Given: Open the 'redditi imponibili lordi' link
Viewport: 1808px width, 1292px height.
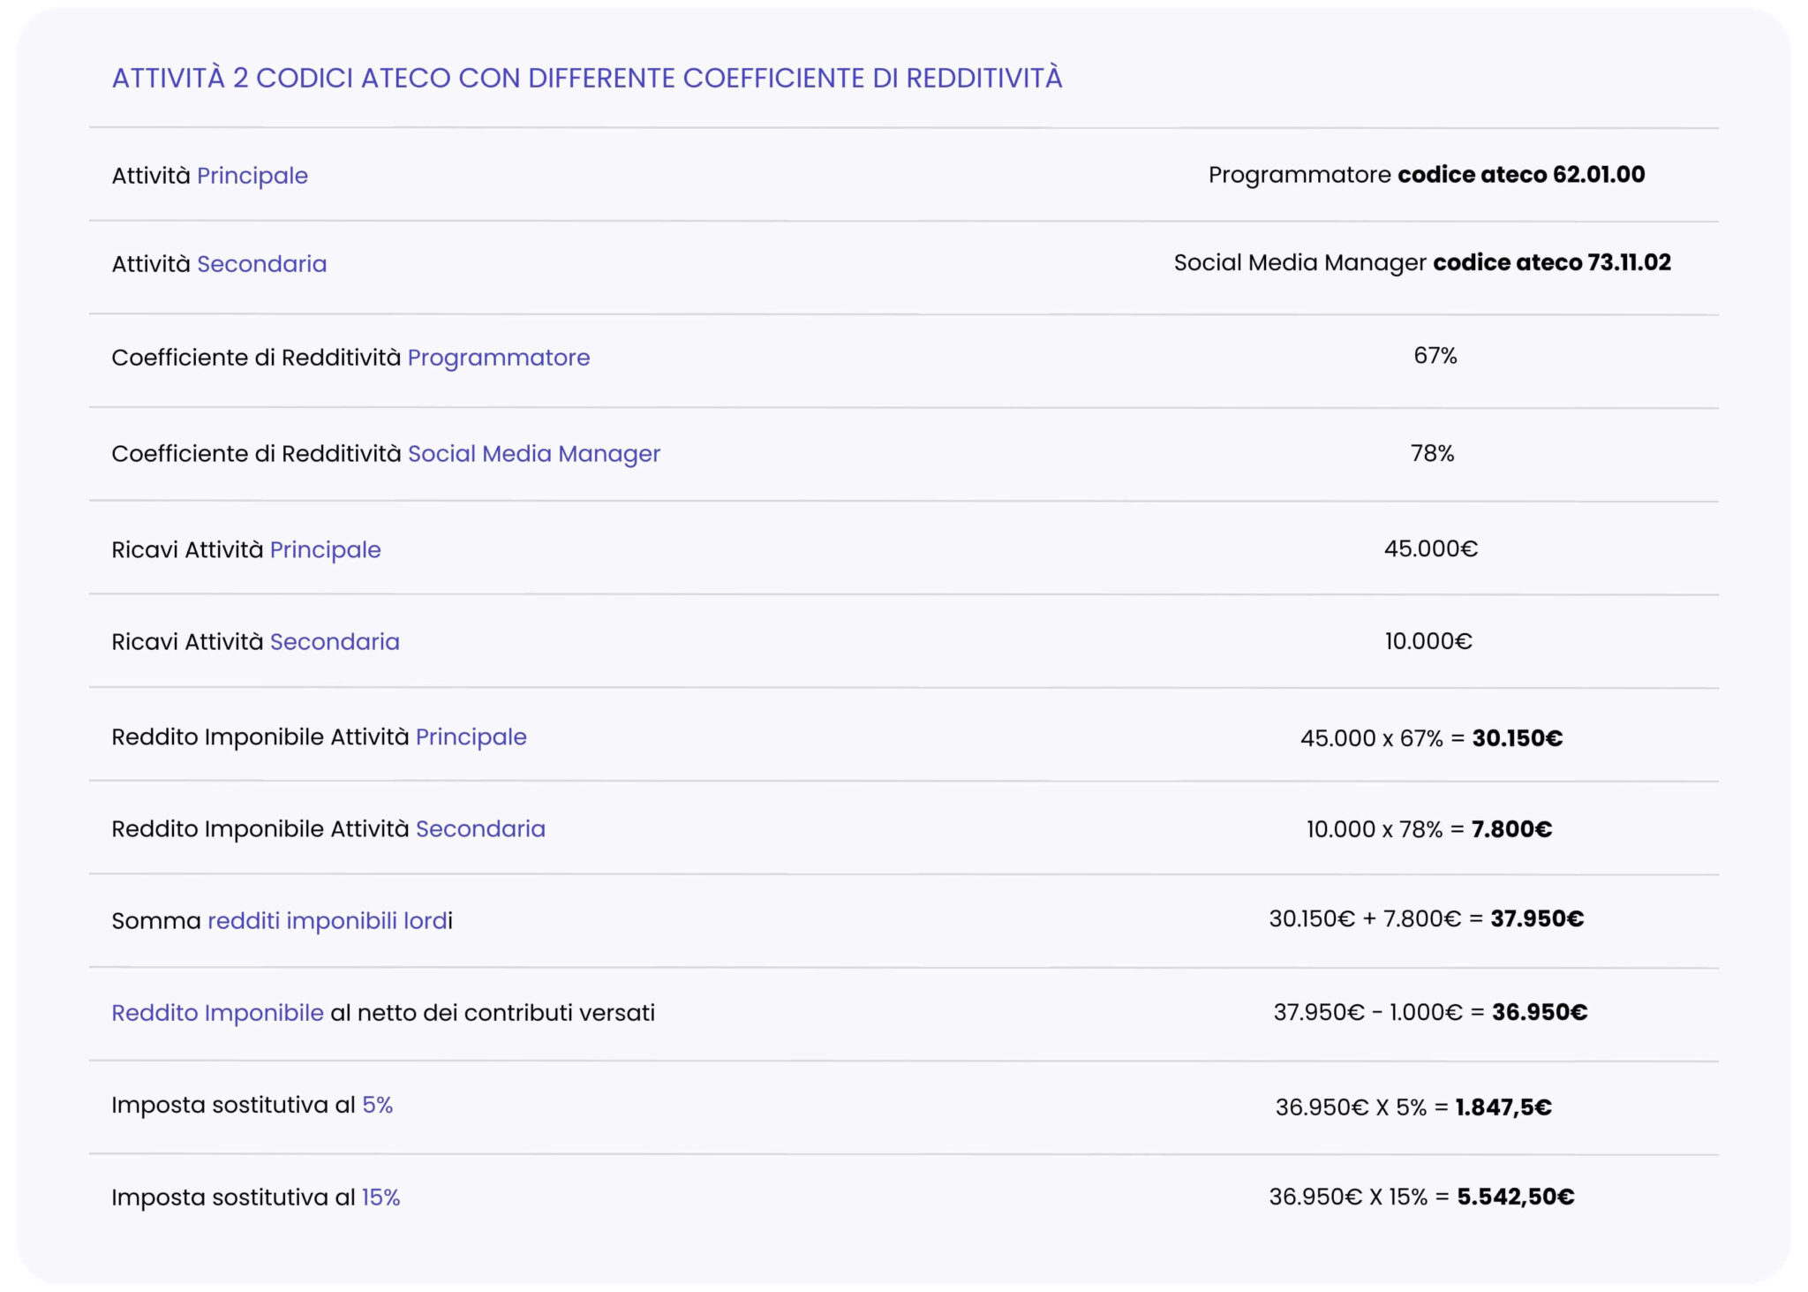Looking at the screenshot, I should [328, 921].
